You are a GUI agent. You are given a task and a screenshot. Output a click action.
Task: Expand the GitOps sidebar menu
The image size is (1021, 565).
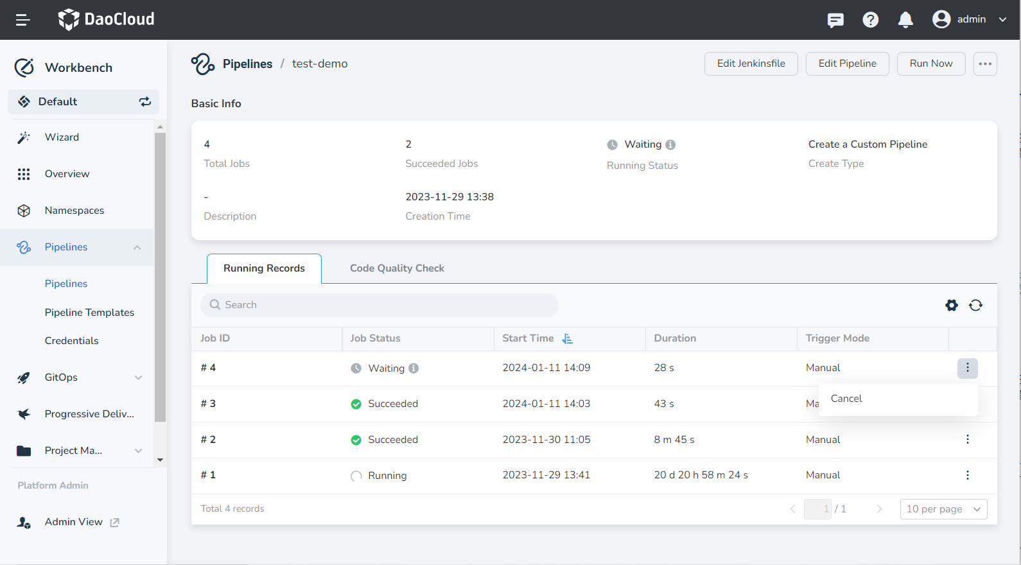(x=138, y=378)
